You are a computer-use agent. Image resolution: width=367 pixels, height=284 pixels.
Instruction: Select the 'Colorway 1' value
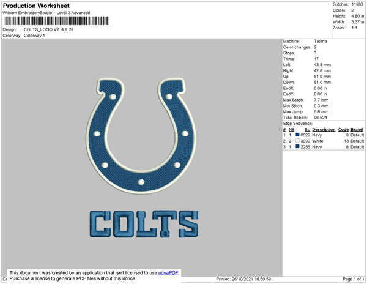(x=34, y=35)
